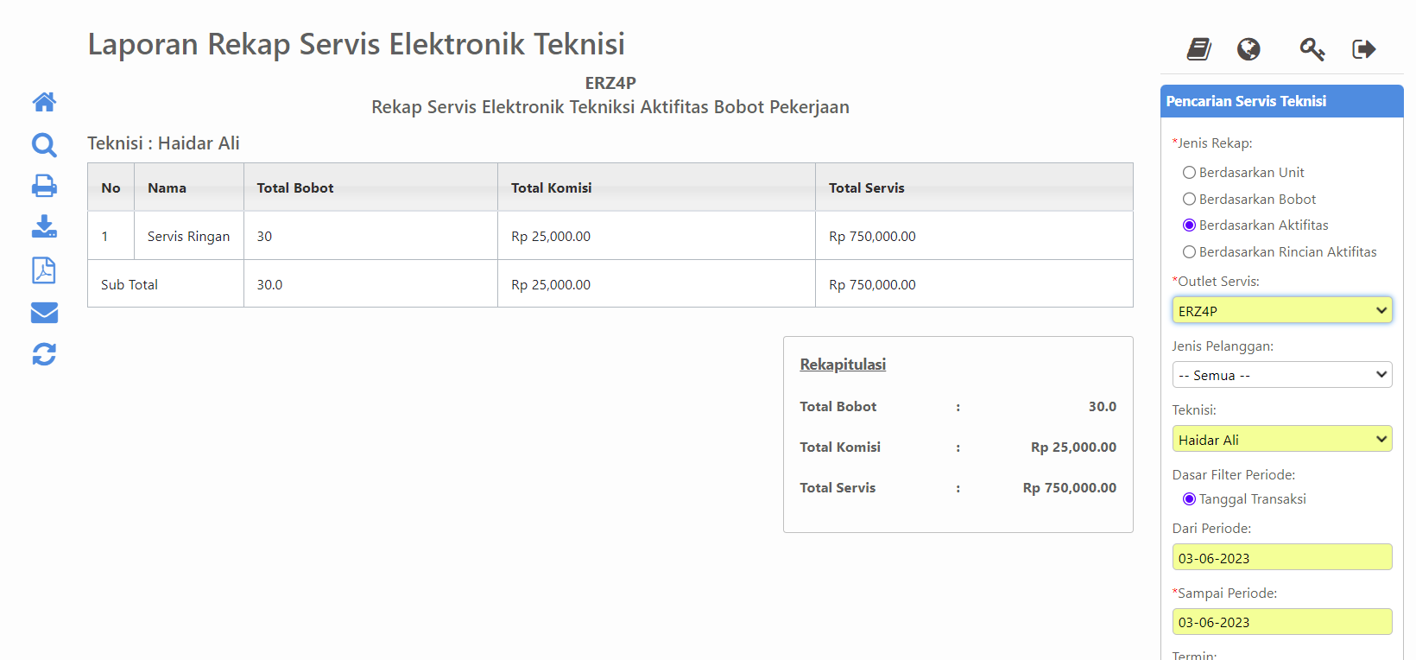Click the key icon in top toolbar

1312,49
